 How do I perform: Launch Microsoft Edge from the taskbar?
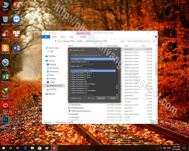(25, 148)
